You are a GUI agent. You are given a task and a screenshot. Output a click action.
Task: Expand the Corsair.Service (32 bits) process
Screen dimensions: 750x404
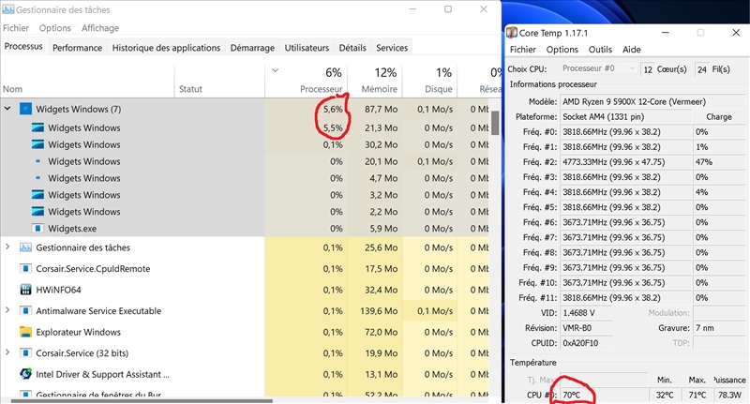[x=7, y=352]
